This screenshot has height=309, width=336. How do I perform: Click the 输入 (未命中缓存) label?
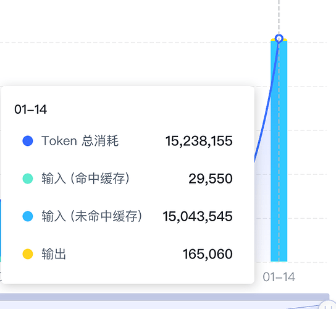point(92,216)
